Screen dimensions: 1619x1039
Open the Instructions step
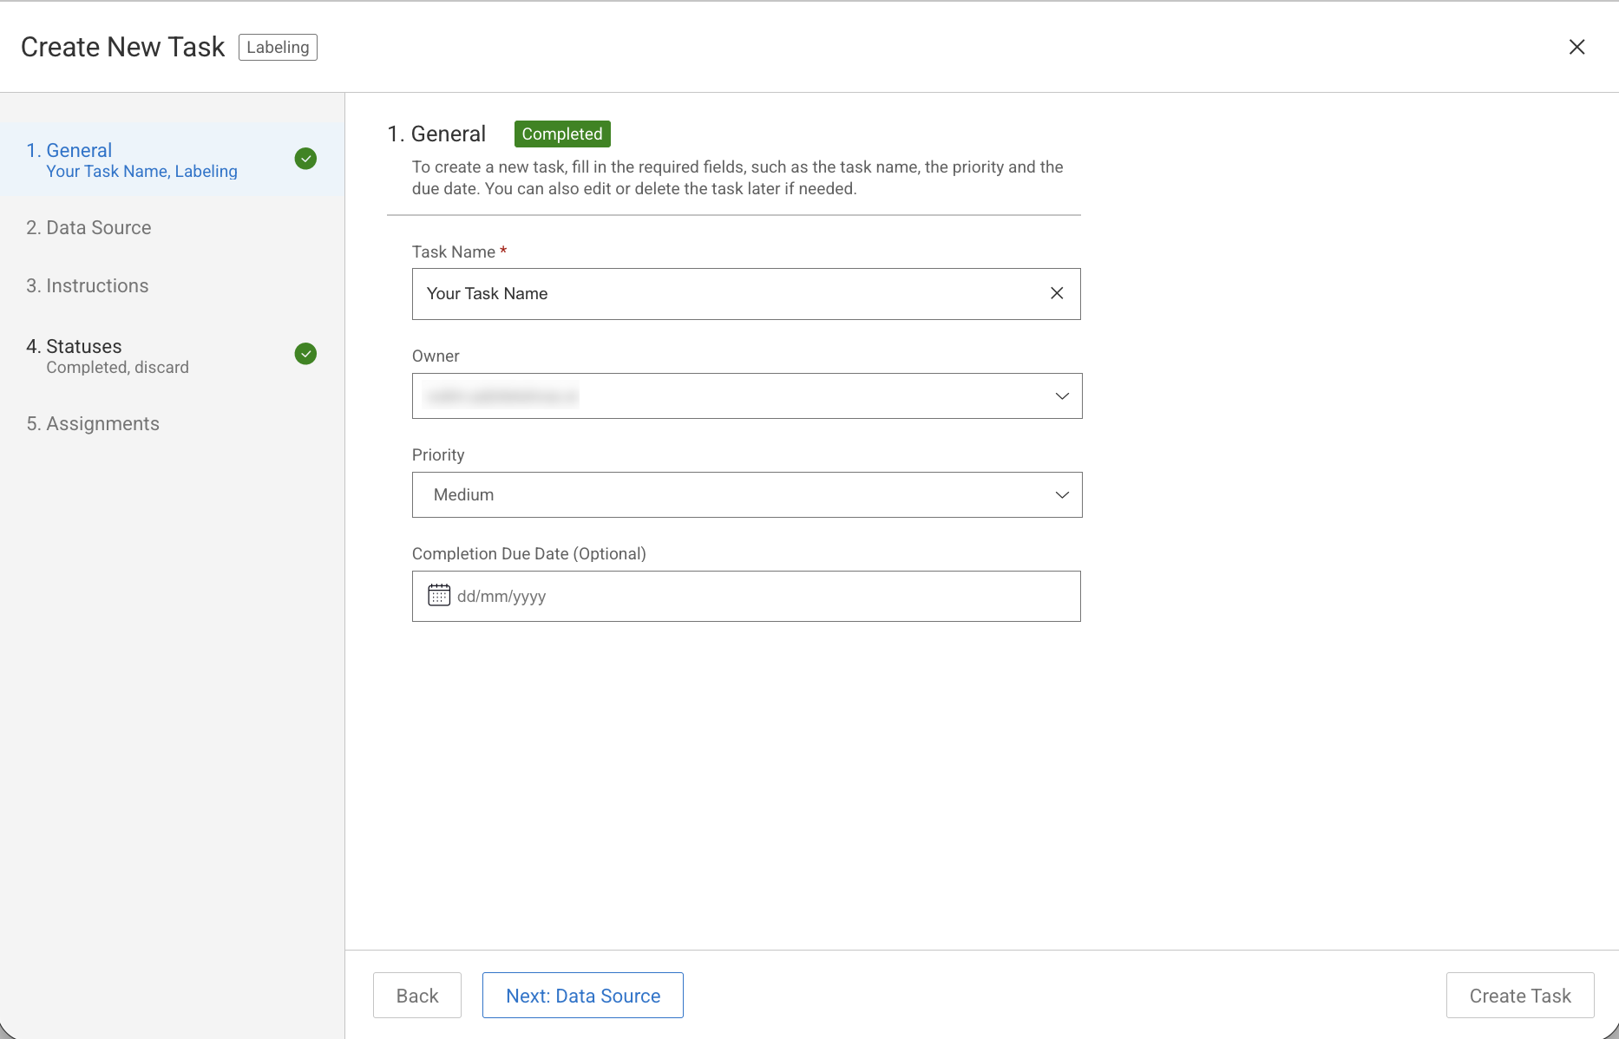(x=173, y=285)
